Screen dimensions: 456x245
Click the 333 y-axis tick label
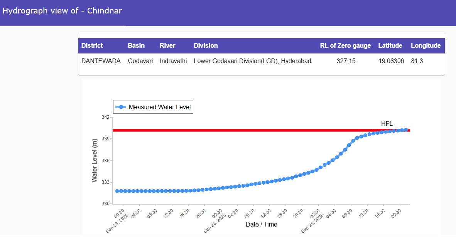point(105,182)
